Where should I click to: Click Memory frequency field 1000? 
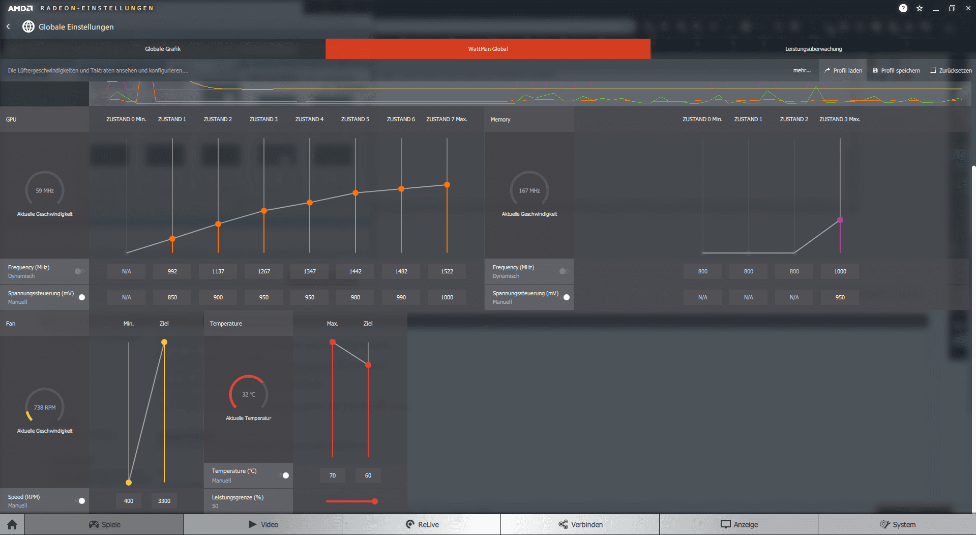(x=840, y=271)
